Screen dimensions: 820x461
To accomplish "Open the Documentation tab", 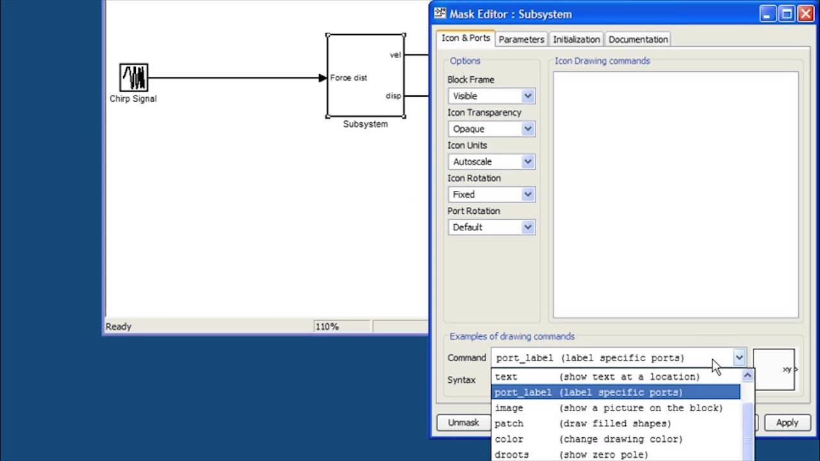I will [x=638, y=39].
